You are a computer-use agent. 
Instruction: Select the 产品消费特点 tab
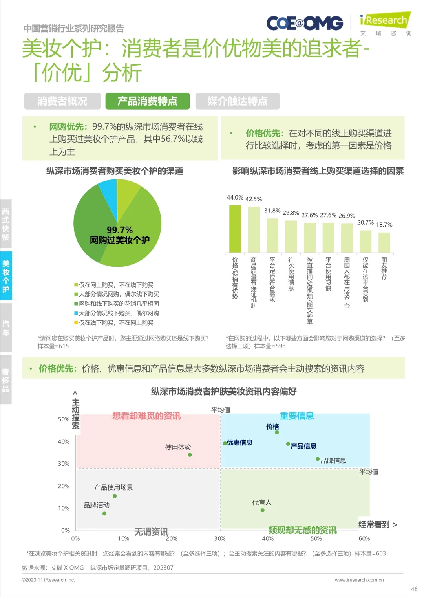pos(148,101)
